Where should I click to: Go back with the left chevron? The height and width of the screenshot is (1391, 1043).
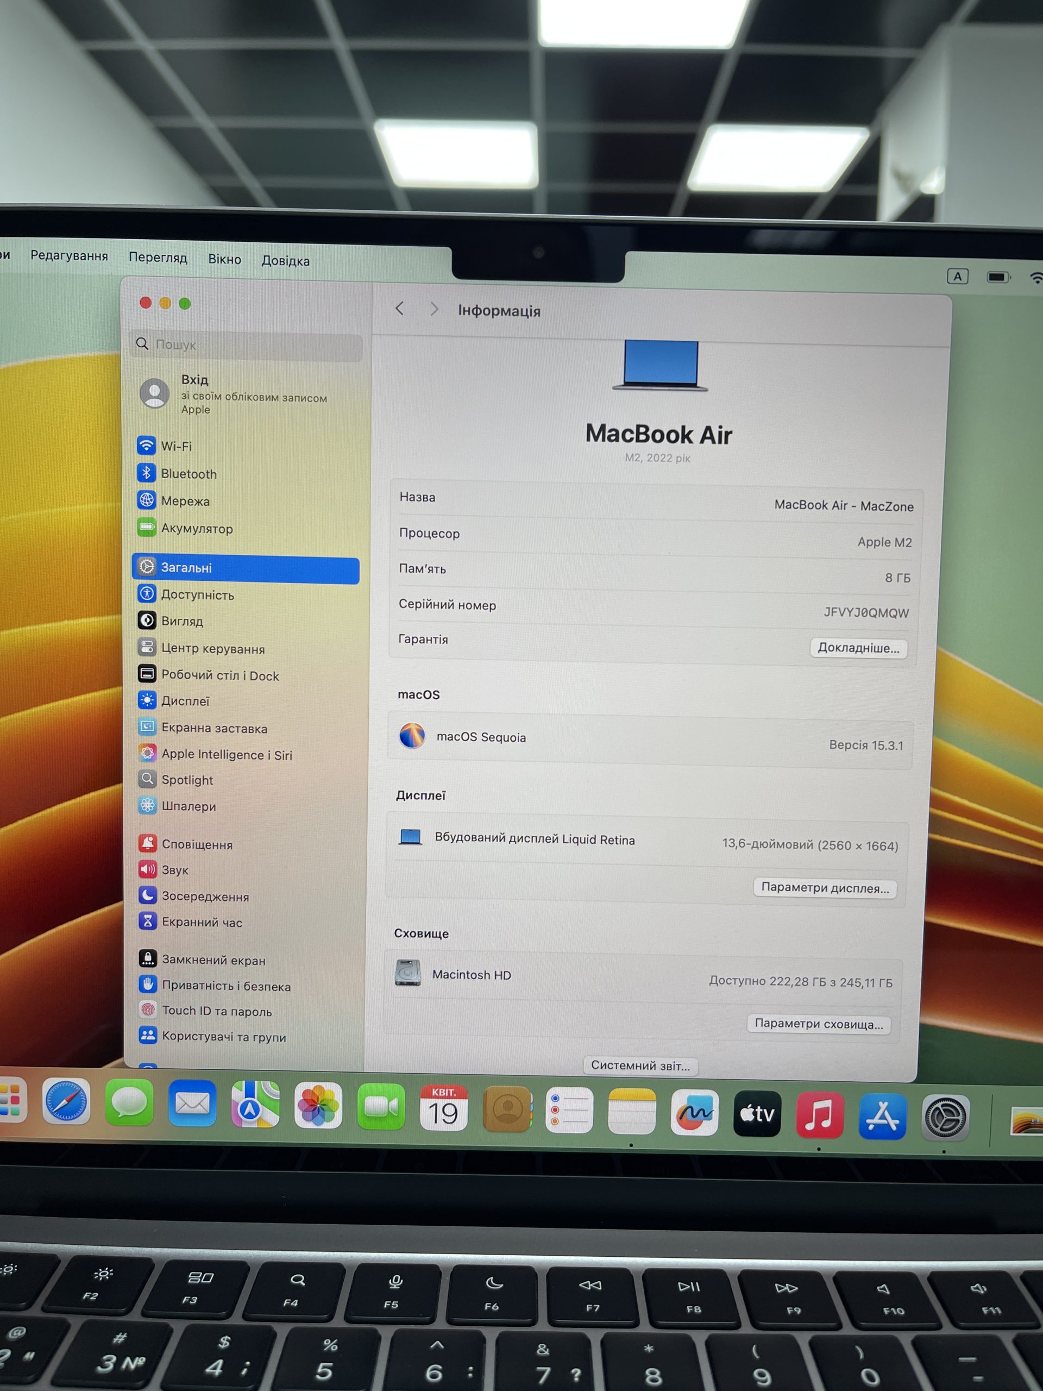[399, 309]
